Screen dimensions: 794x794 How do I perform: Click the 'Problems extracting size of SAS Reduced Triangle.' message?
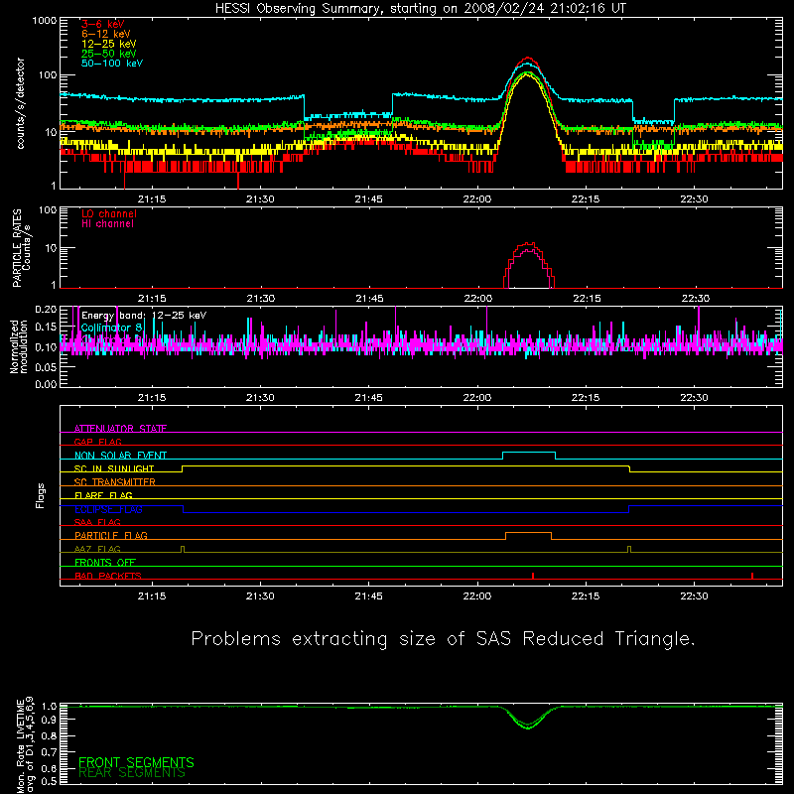pos(443,639)
